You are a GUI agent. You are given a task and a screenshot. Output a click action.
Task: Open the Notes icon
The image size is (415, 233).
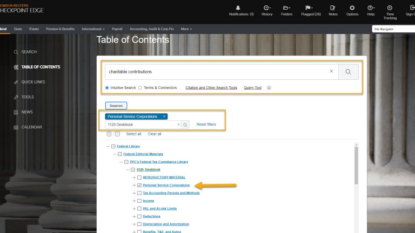(x=333, y=8)
